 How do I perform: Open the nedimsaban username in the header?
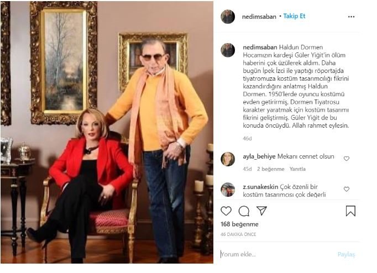coord(259,17)
